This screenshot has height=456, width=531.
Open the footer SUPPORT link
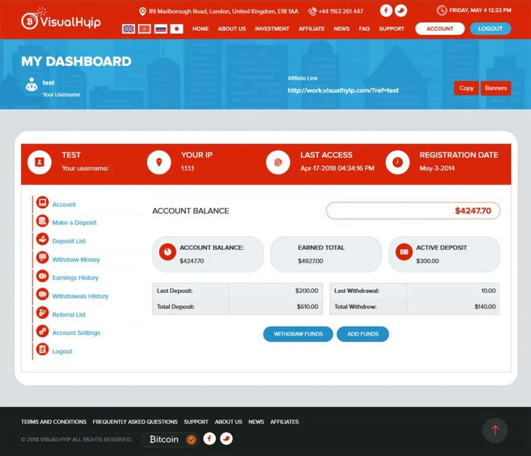tap(196, 422)
